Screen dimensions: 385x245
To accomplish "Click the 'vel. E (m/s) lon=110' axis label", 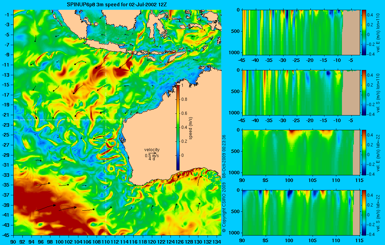I will pyautogui.click(x=378, y=33).
